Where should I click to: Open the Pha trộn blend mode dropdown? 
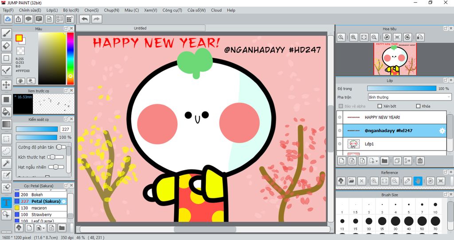click(x=409, y=97)
